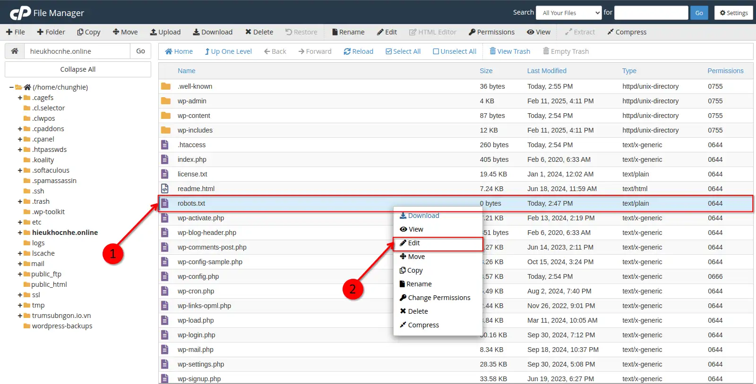Click the home icon beside path field
The width and height of the screenshot is (756, 384).
(15, 51)
